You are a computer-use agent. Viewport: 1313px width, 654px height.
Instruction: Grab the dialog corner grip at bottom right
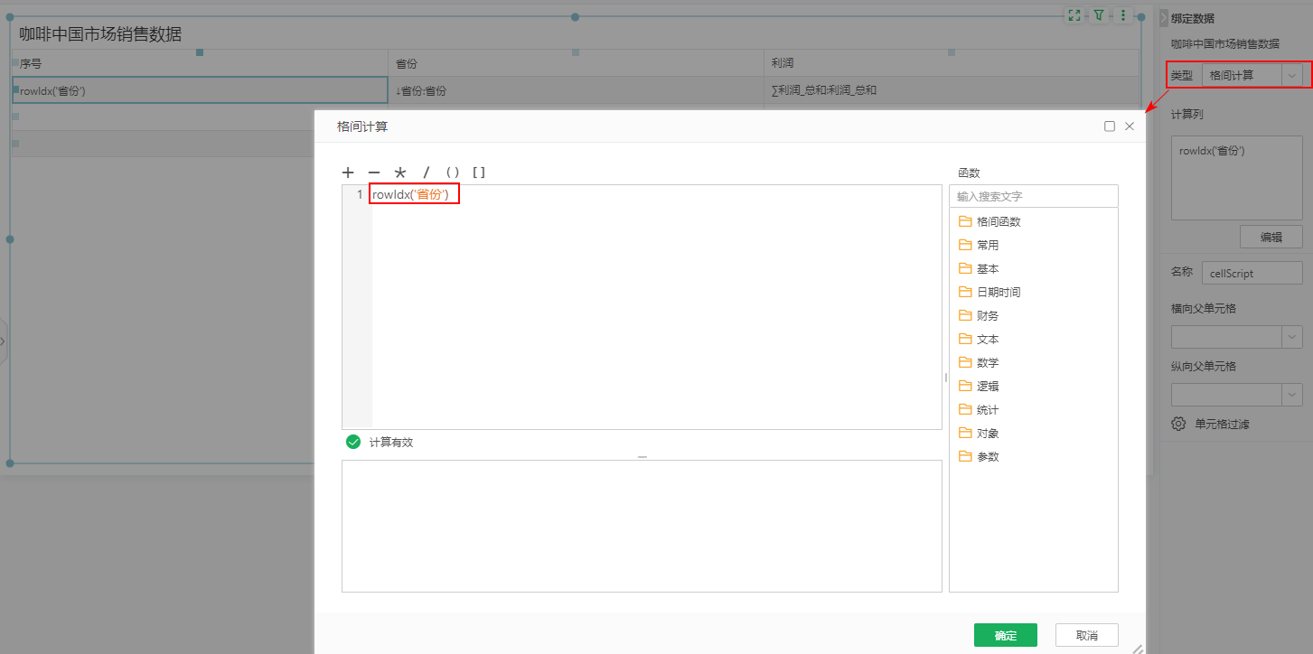coord(1138,648)
